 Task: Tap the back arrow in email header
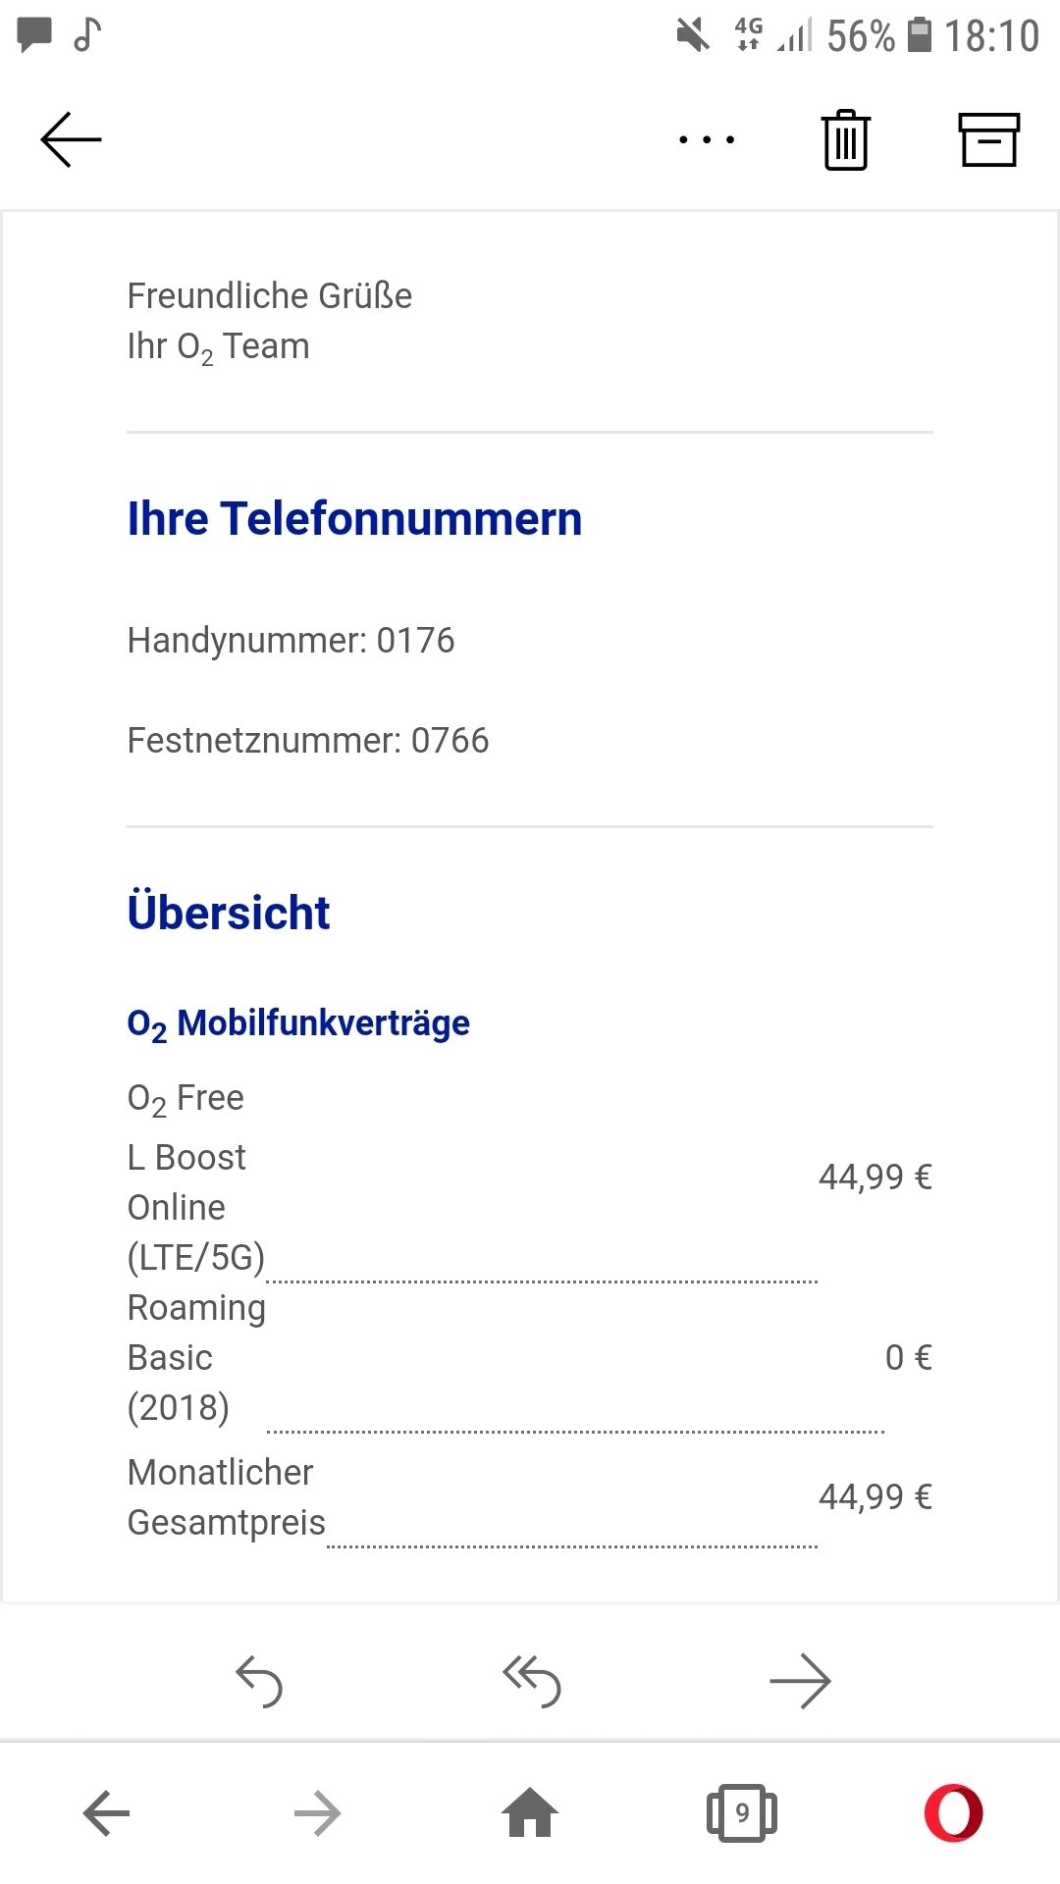click(x=71, y=139)
